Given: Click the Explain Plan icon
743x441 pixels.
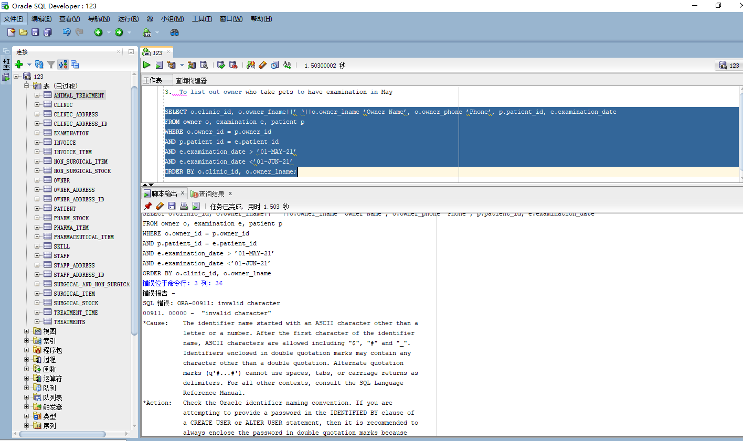Looking at the screenshot, I should 172,65.
